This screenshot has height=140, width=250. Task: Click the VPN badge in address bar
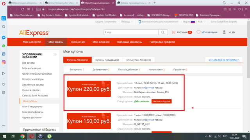[38, 9]
